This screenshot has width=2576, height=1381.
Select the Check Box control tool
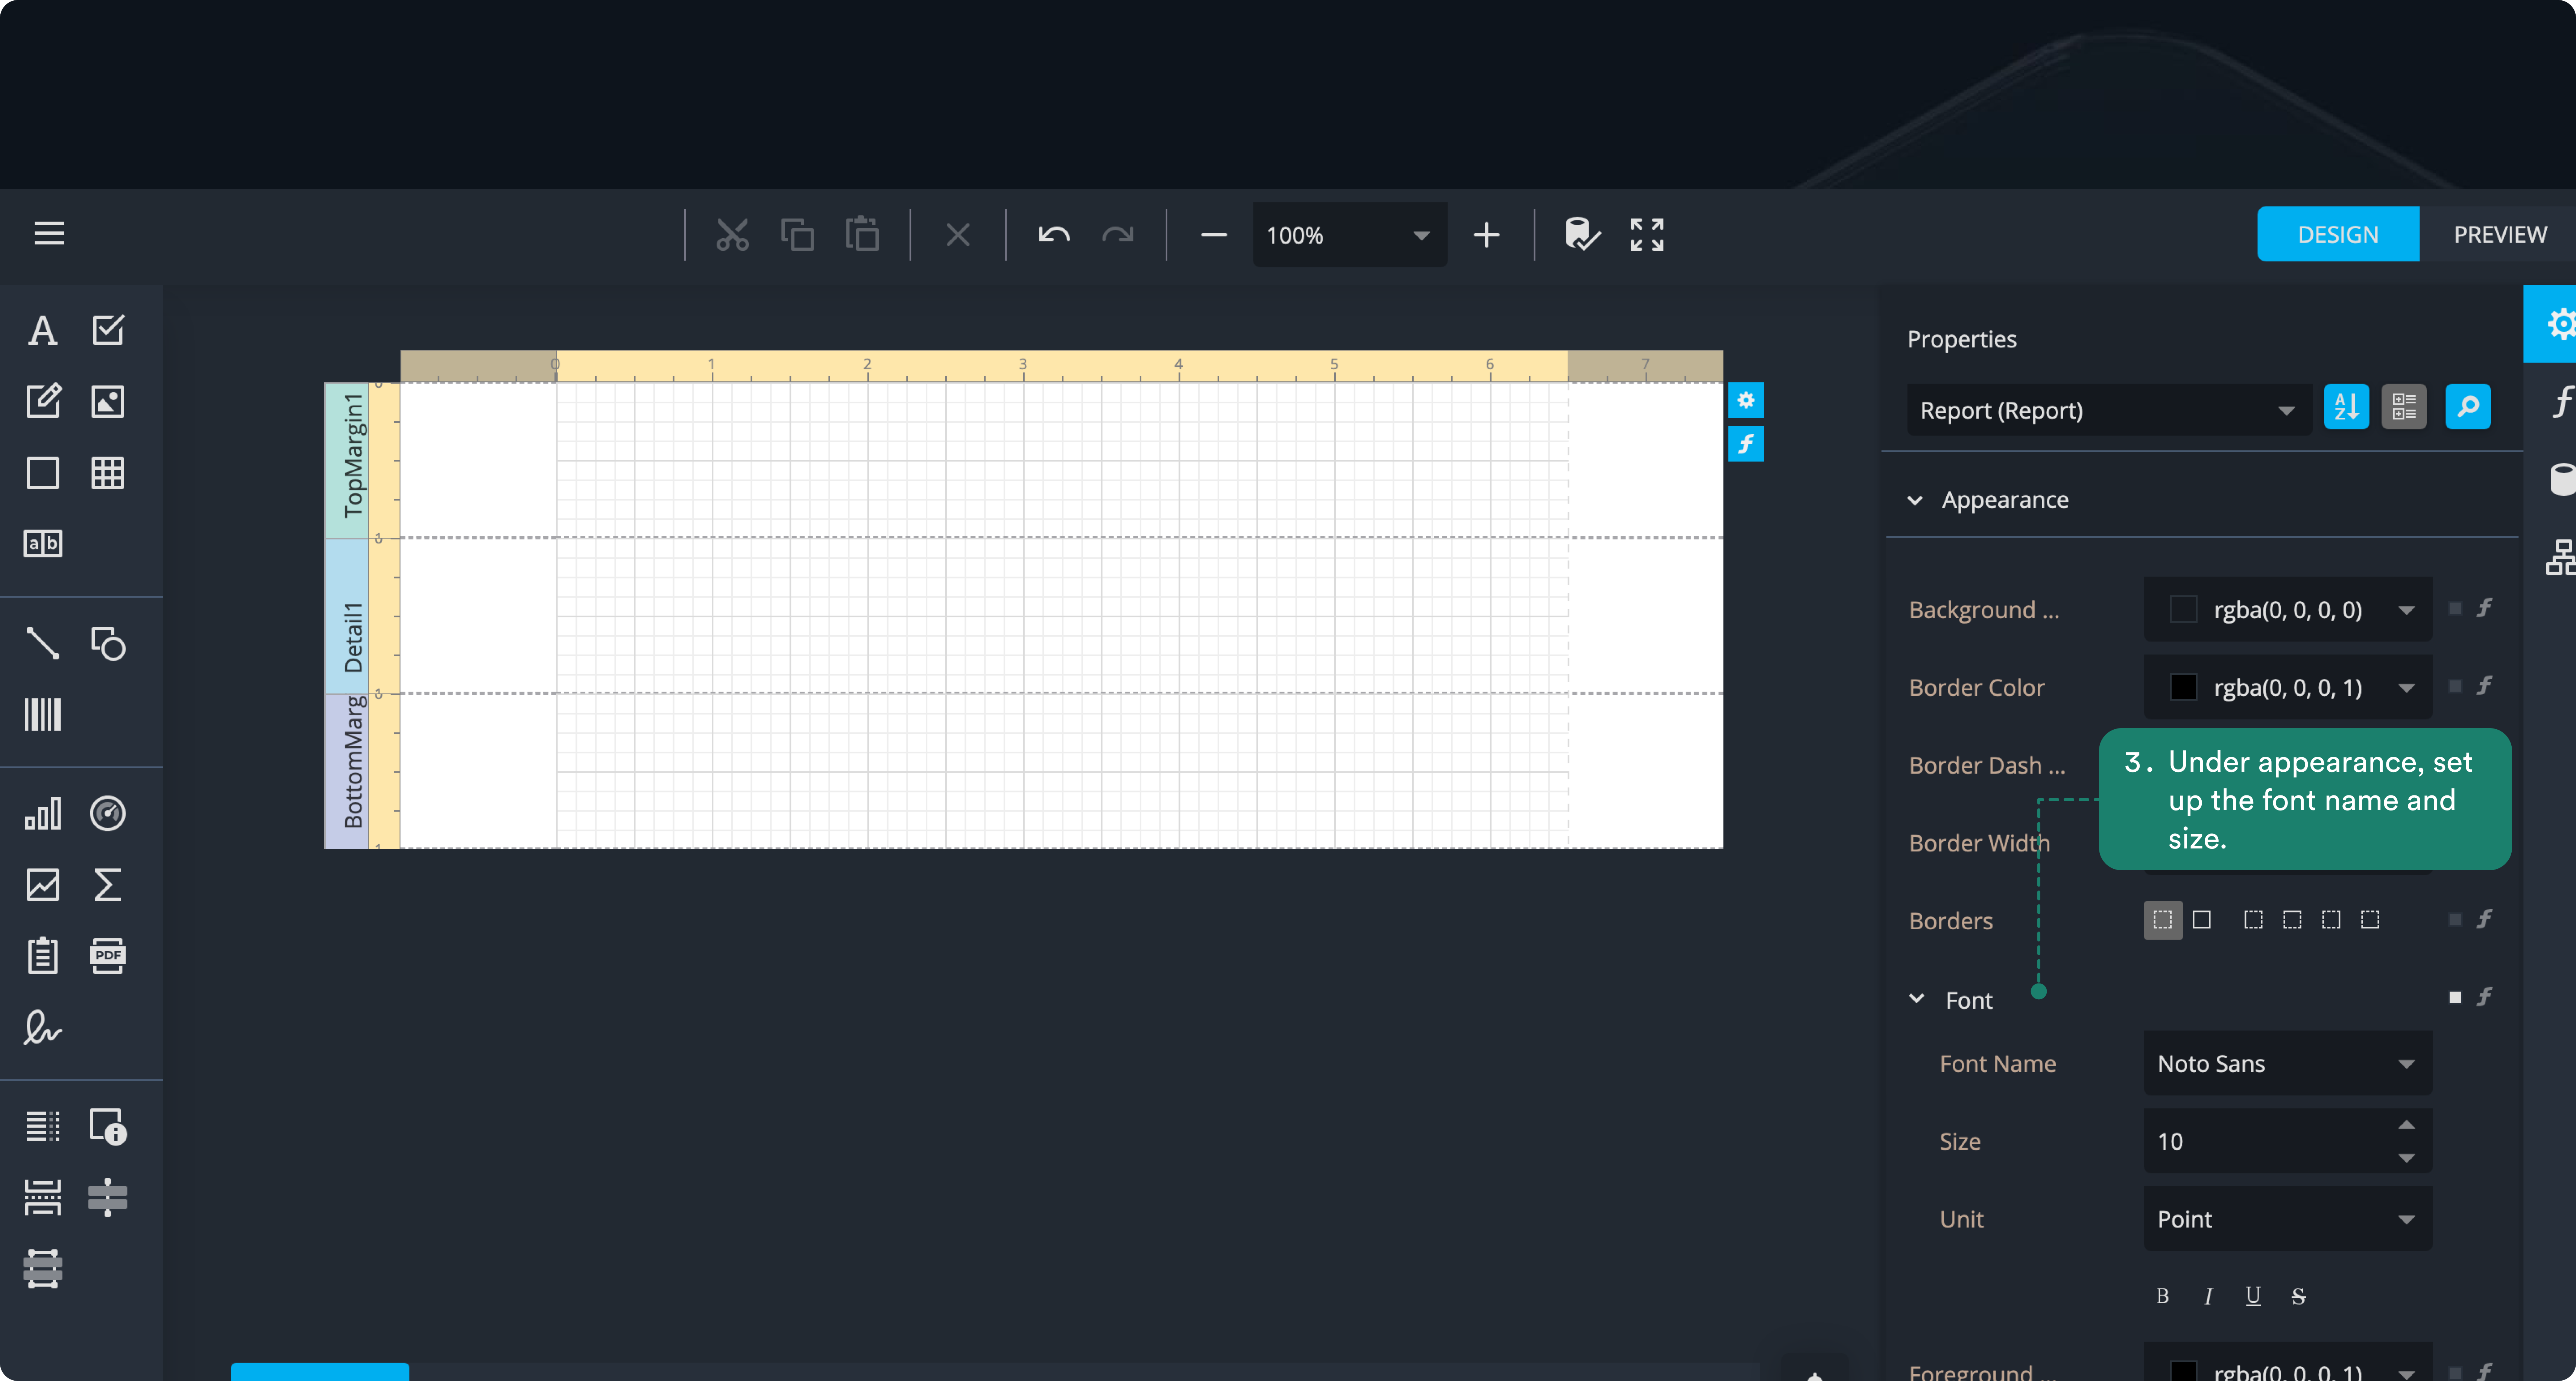pyautogui.click(x=108, y=330)
